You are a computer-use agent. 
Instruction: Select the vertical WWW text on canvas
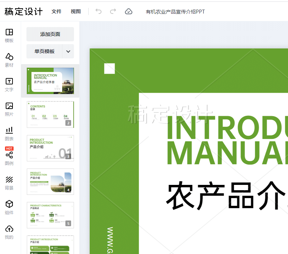pos(110,240)
